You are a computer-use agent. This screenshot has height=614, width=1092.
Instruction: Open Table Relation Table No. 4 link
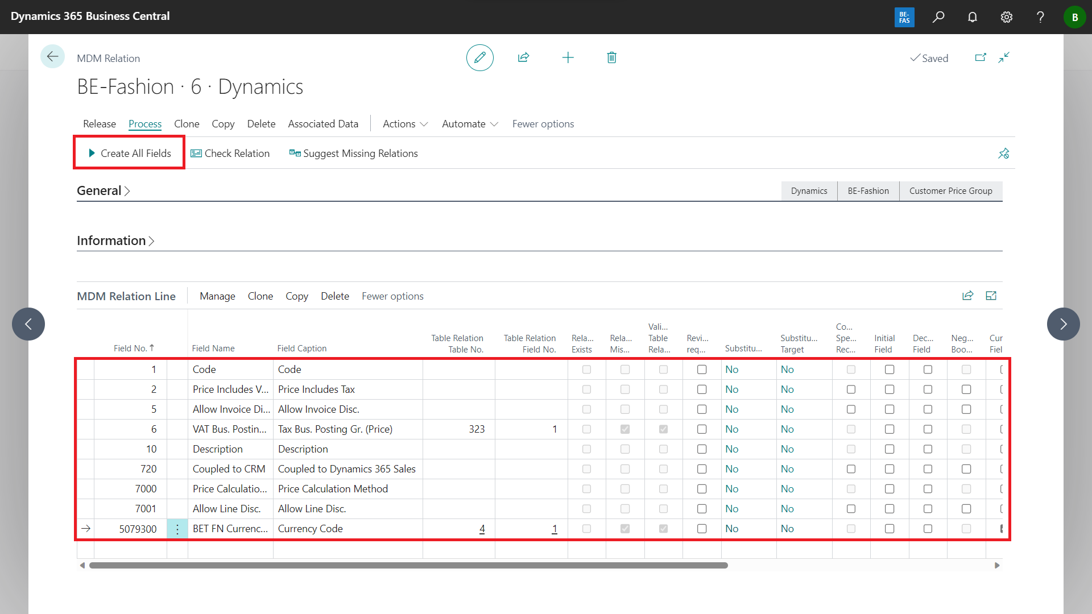pyautogui.click(x=482, y=529)
